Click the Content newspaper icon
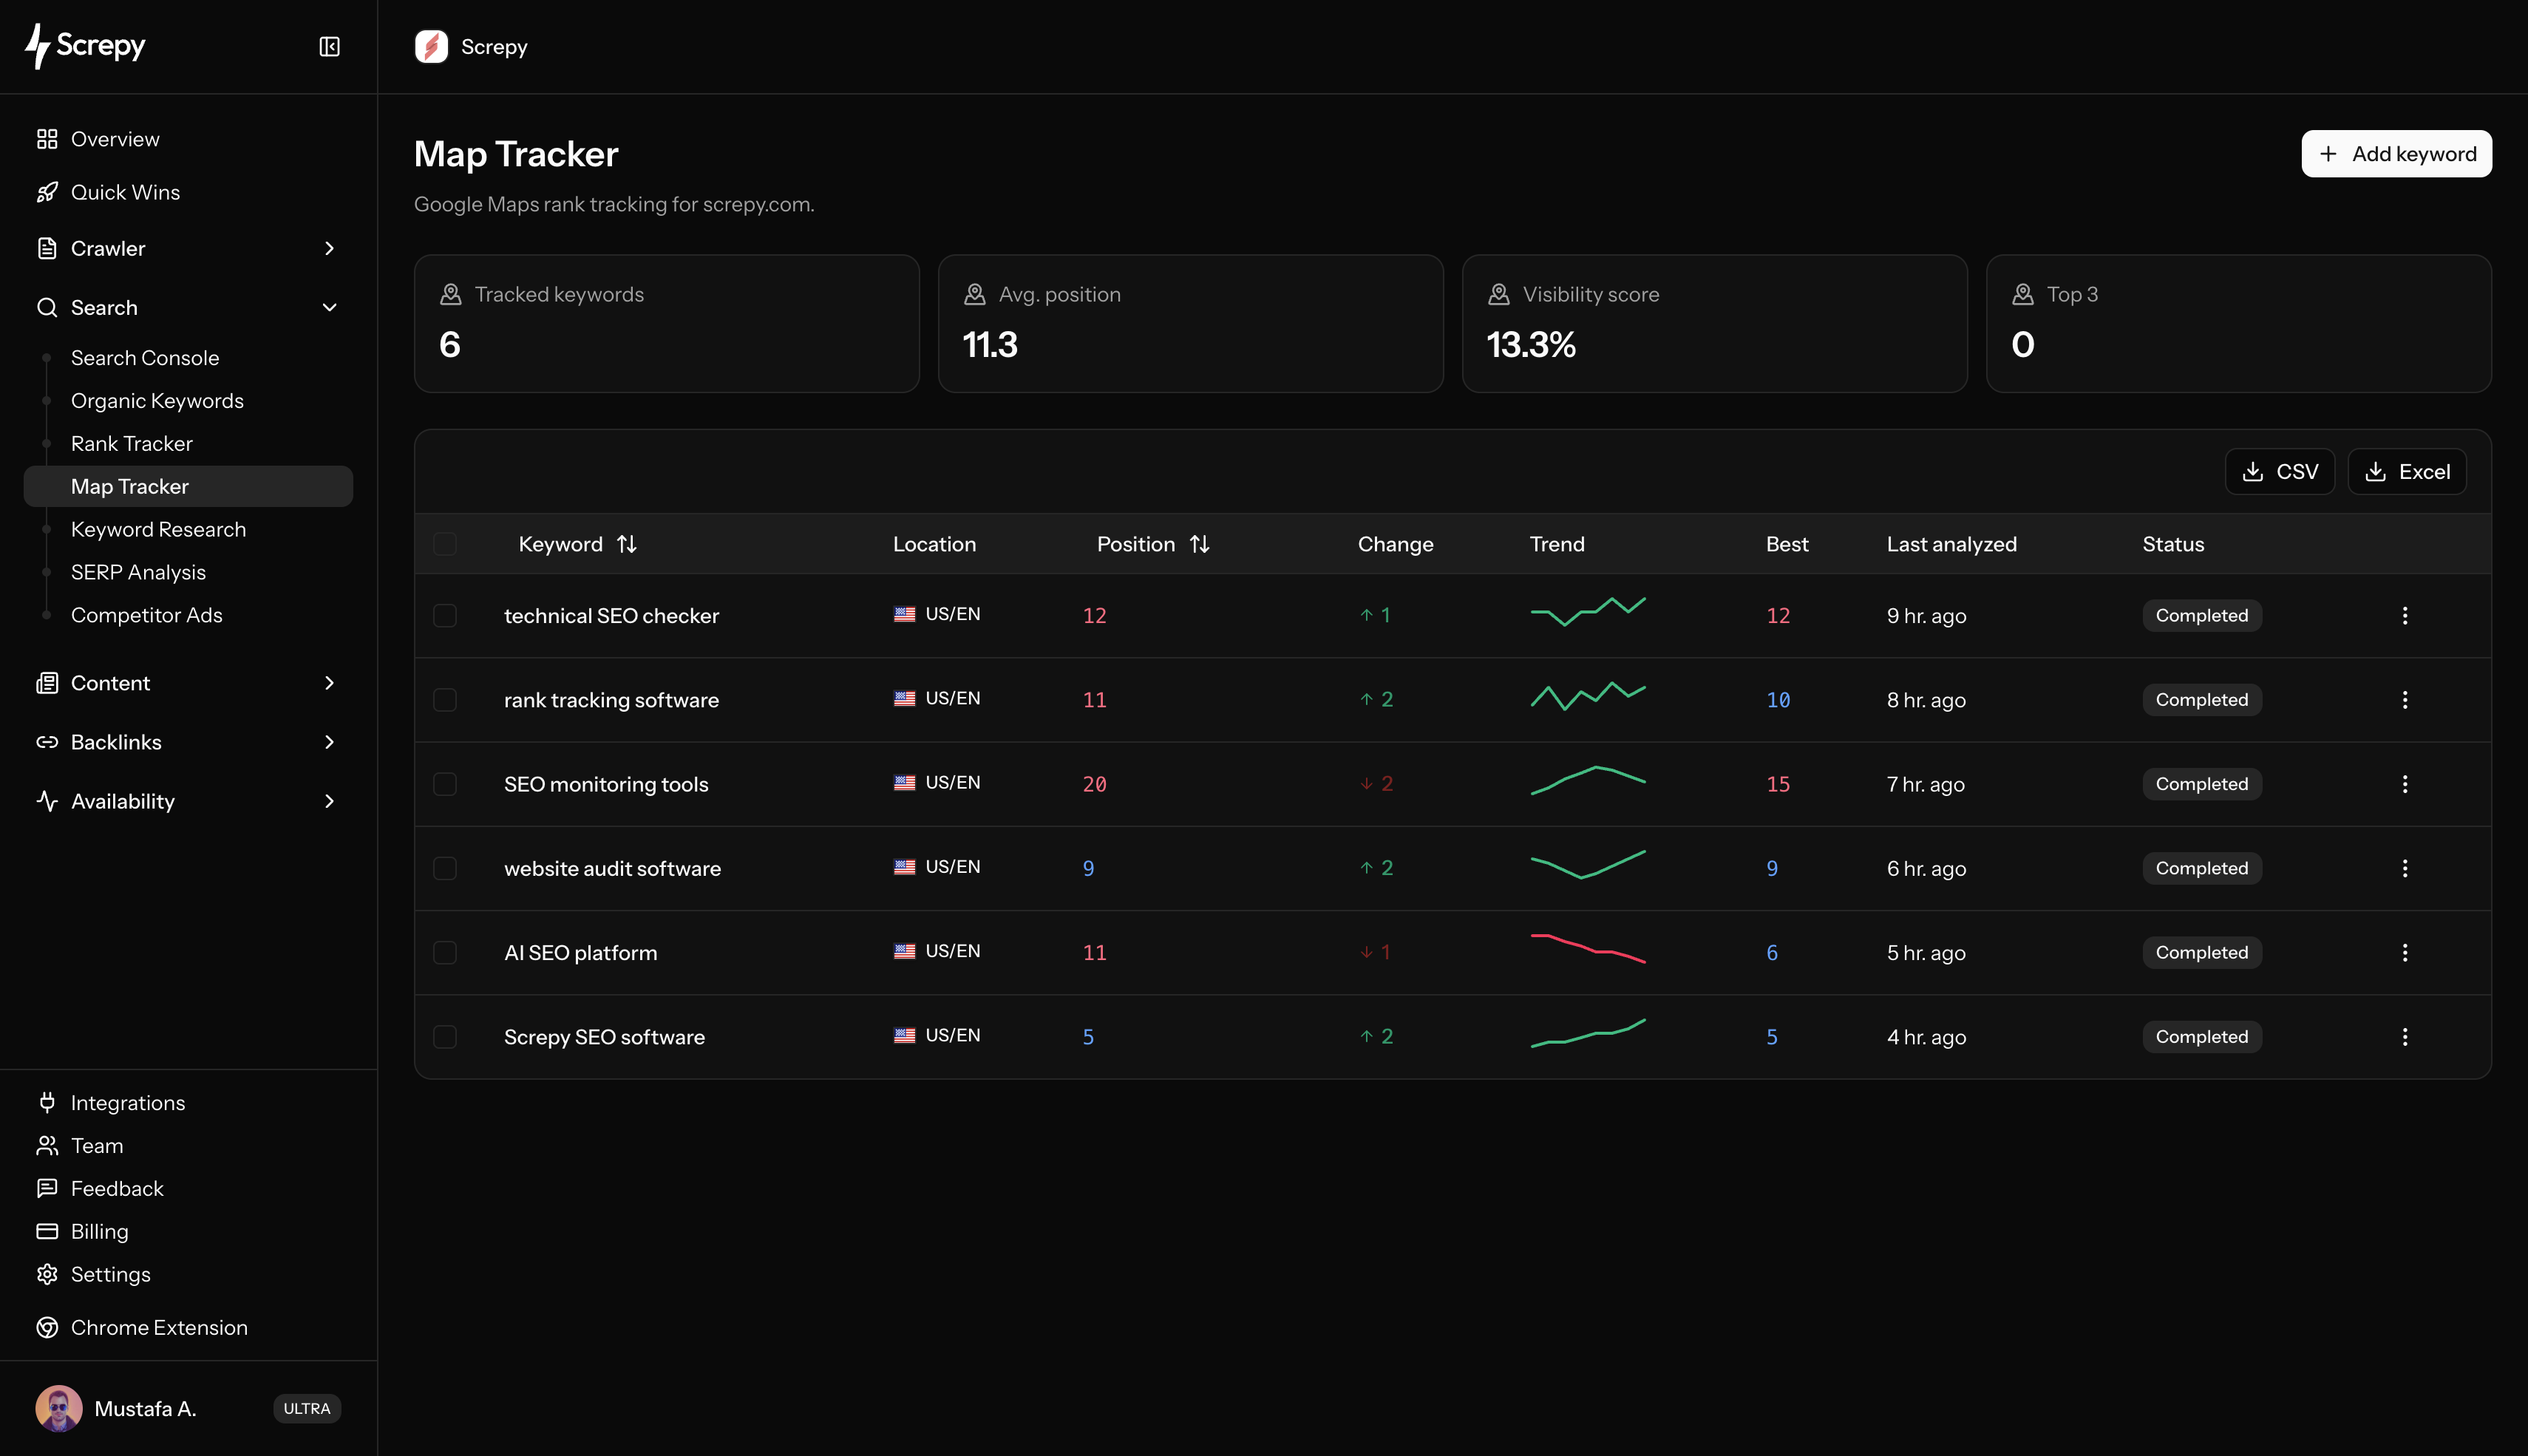This screenshot has height=1456, width=2528. point(47,683)
